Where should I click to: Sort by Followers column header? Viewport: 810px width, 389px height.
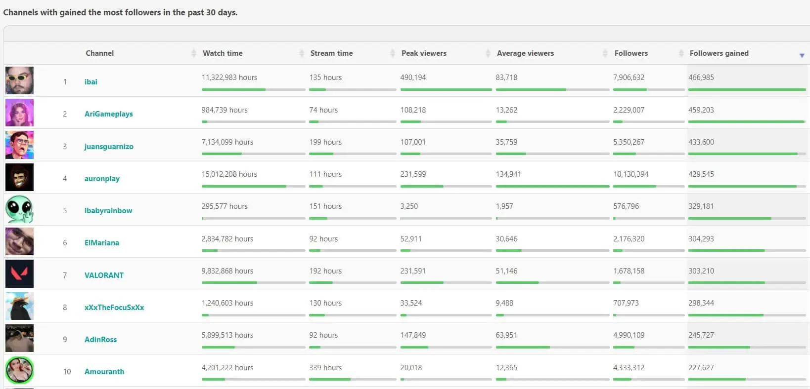[x=631, y=53]
